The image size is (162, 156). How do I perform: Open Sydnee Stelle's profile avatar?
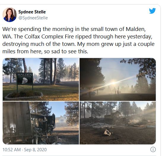tap(9, 15)
